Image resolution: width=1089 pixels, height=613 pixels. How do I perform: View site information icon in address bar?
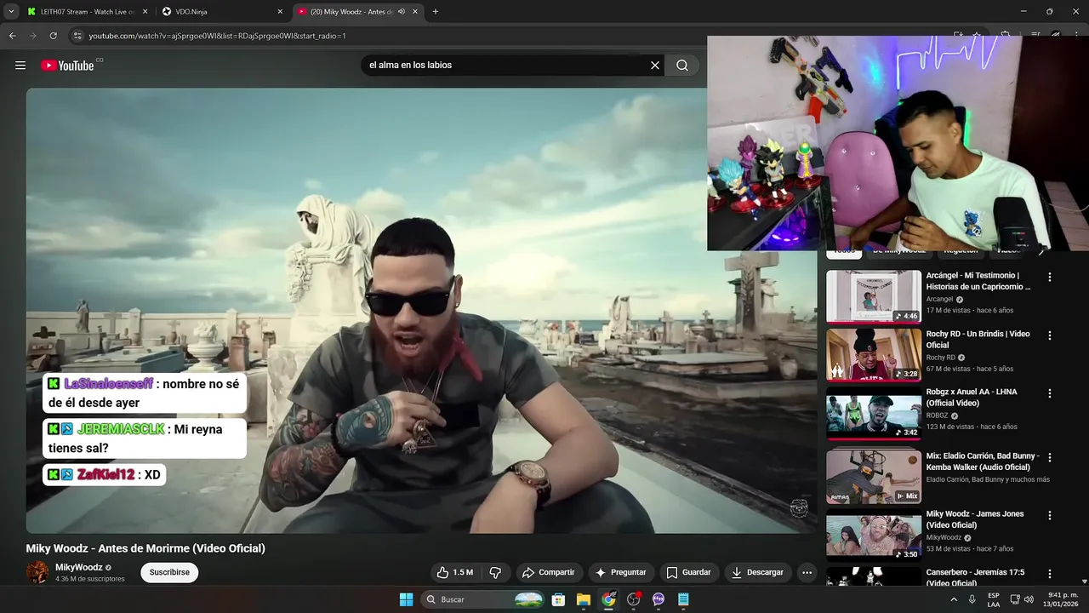77,36
